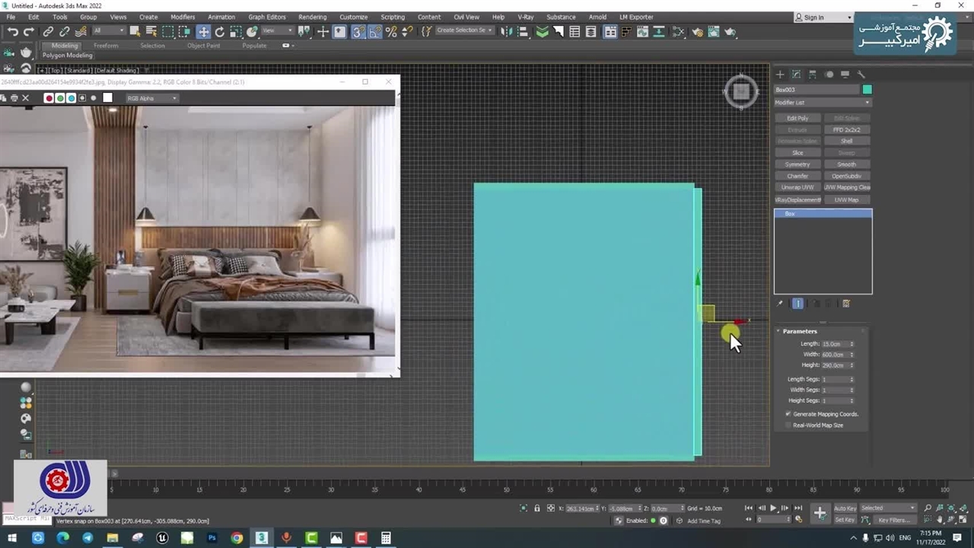Switch to the Freeform ribbon tab
The height and width of the screenshot is (548, 974).
pyautogui.click(x=106, y=46)
